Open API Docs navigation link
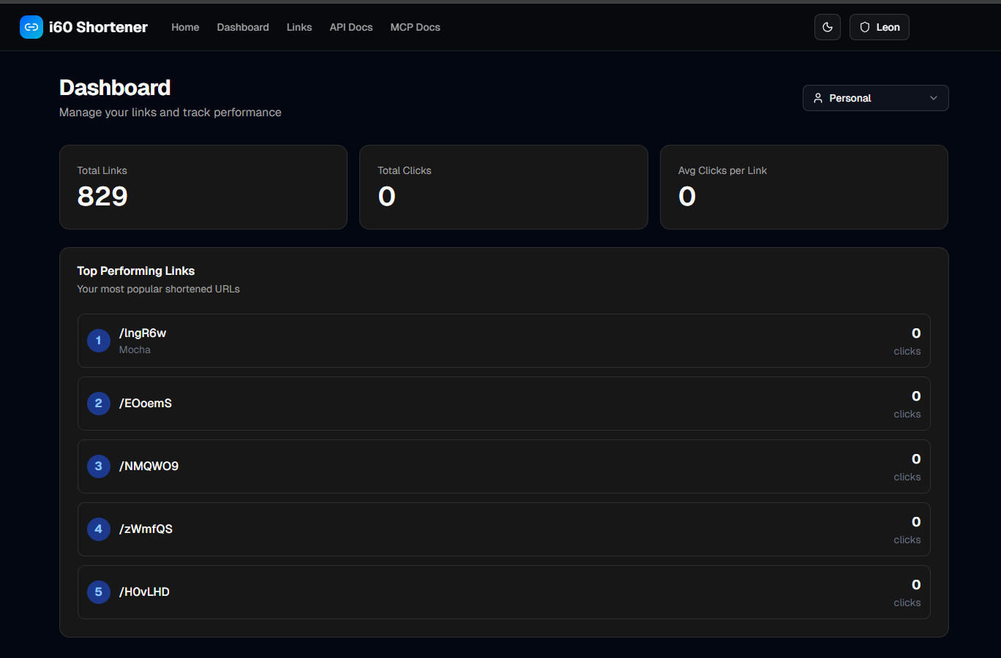 (351, 27)
